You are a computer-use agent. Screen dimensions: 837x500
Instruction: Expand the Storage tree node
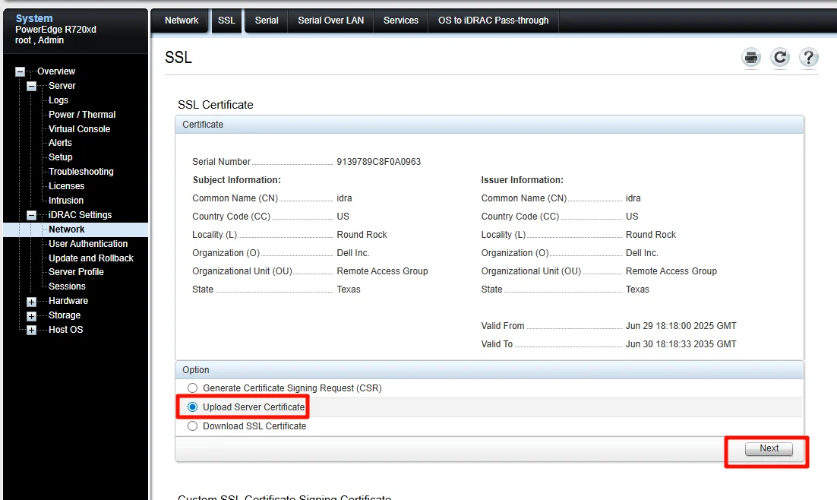[31, 316]
